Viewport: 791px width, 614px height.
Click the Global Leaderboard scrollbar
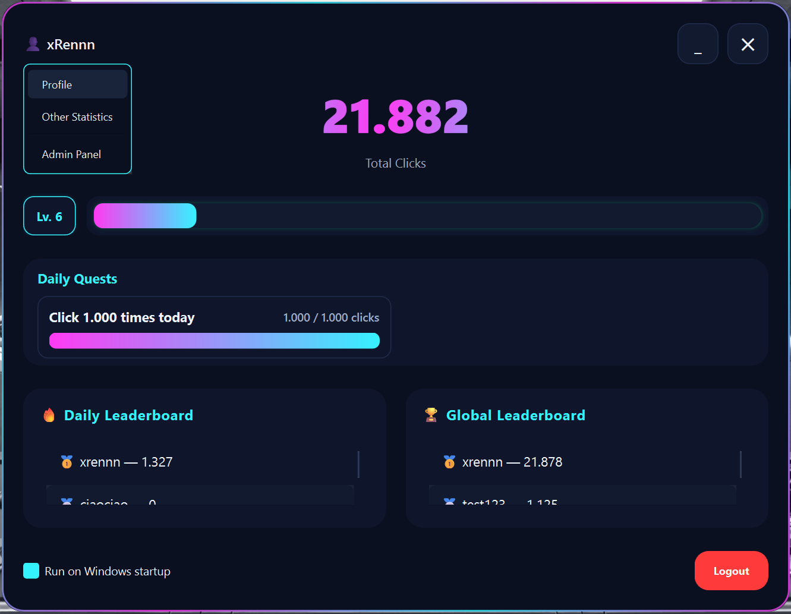coord(740,464)
